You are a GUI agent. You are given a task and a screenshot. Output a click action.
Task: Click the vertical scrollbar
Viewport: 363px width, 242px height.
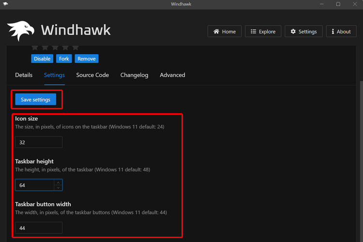pyautogui.click(x=362, y=161)
